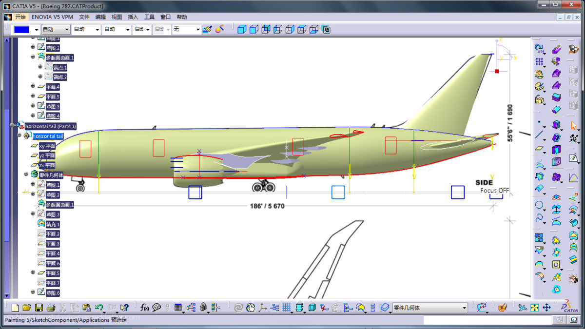585x329 pixels.
Task: Click the 186' / 5 670 dimension text
Action: (x=267, y=206)
